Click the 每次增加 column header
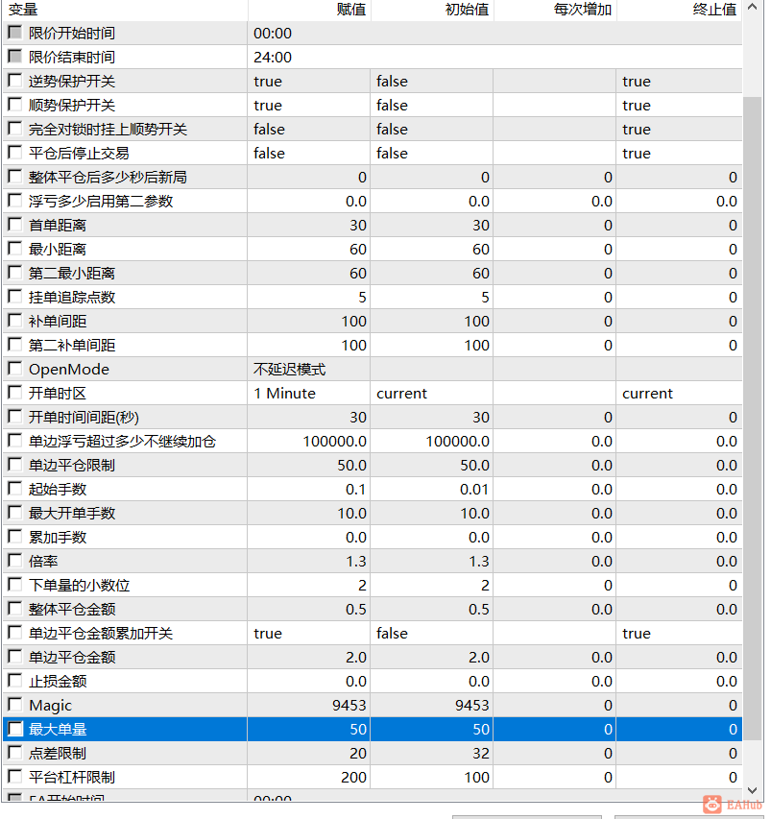The image size is (771, 819). pos(555,10)
